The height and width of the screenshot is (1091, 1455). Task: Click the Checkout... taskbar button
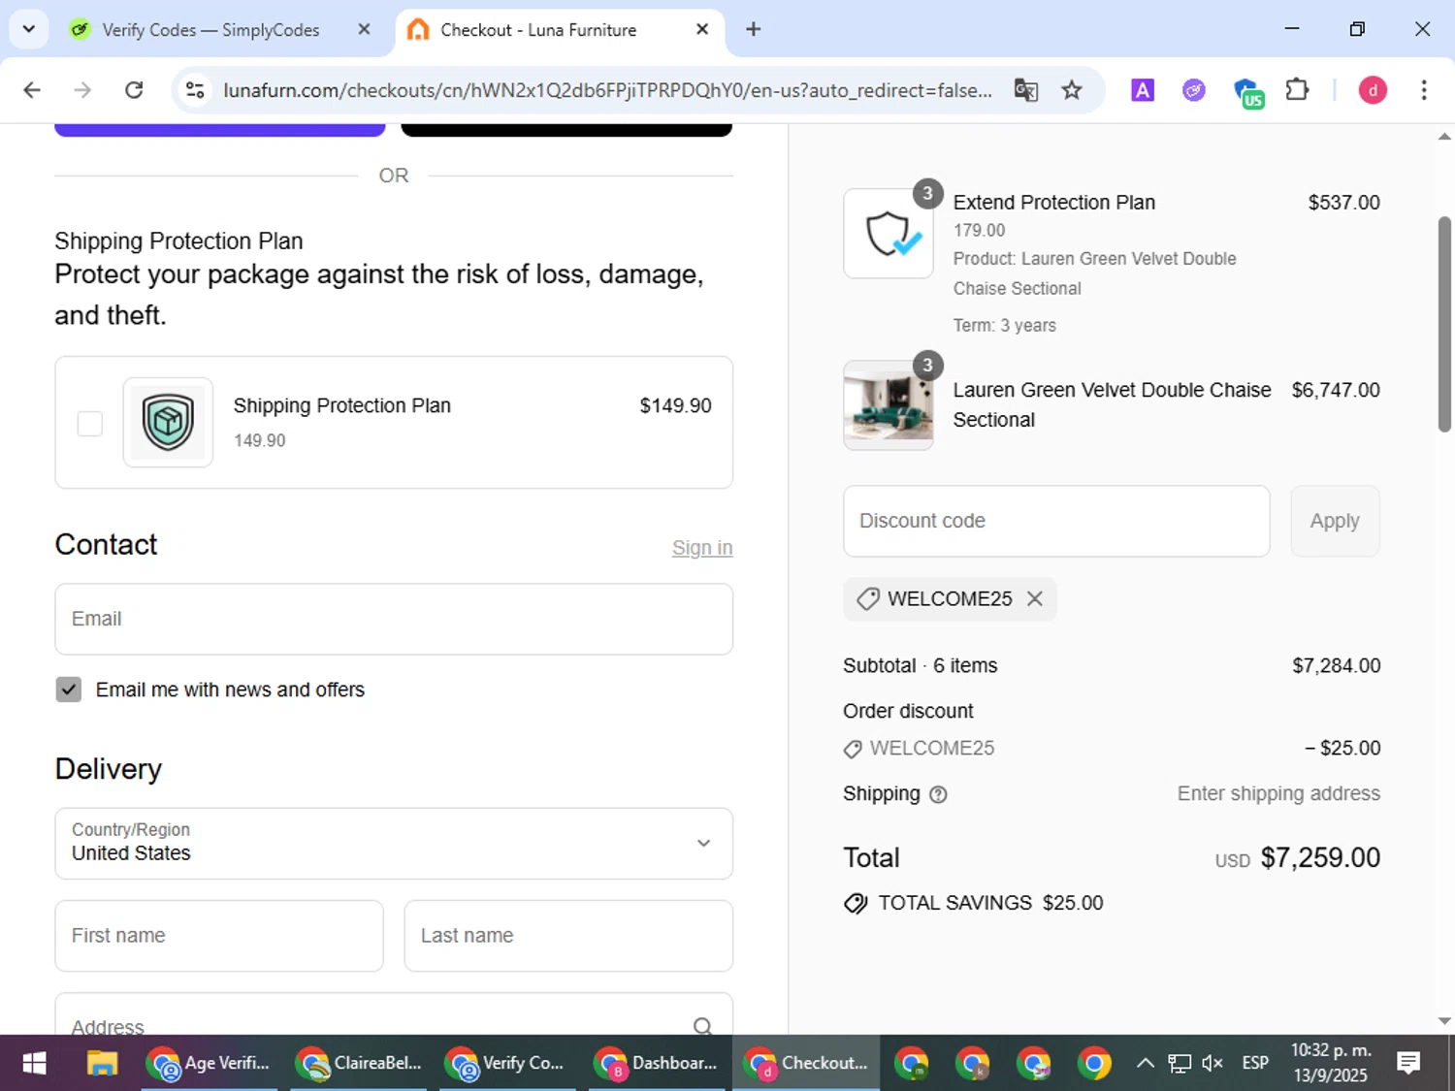(806, 1063)
